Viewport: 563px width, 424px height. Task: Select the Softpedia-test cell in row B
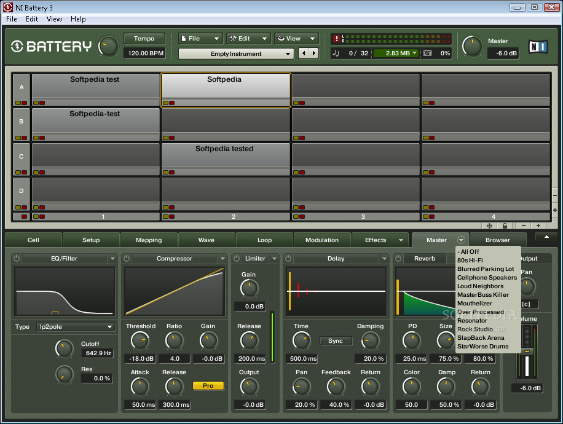click(95, 125)
